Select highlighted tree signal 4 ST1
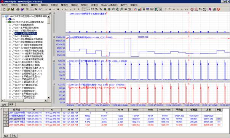The width and height of the screenshot is (230, 138). [26, 33]
